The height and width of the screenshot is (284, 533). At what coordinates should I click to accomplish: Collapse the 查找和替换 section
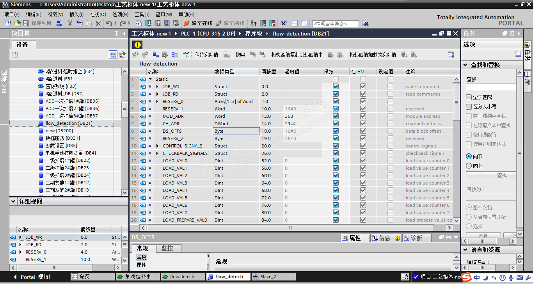point(465,65)
